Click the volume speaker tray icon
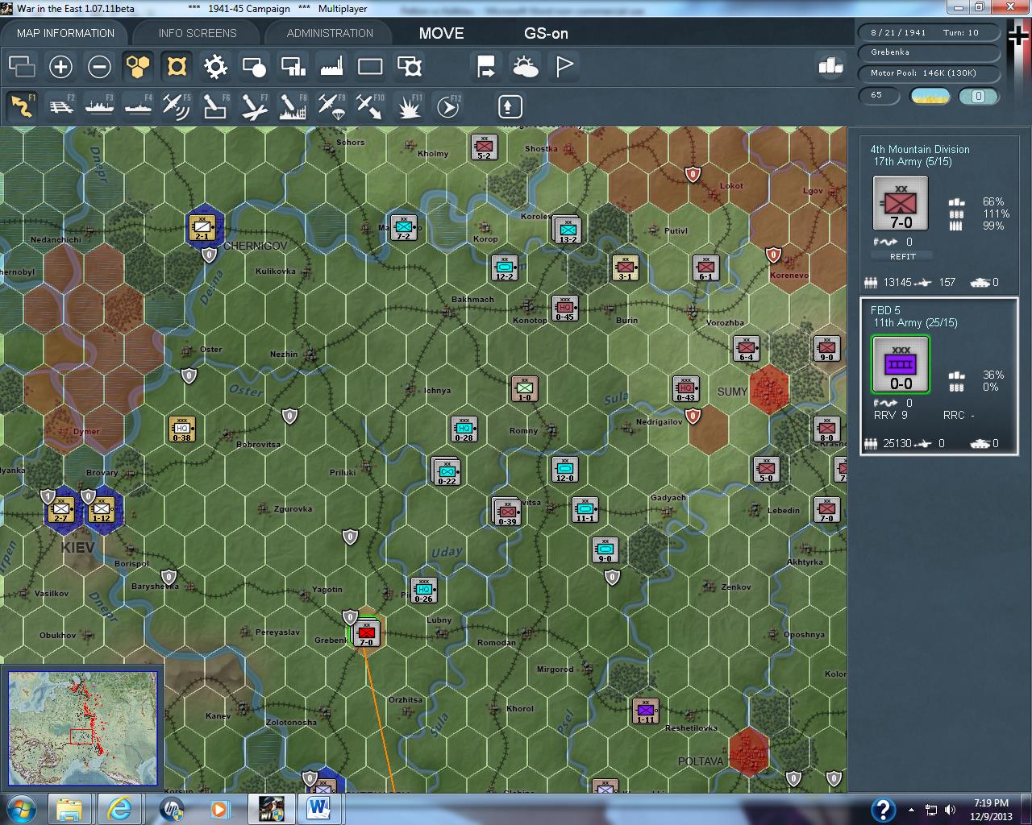 click(x=949, y=810)
